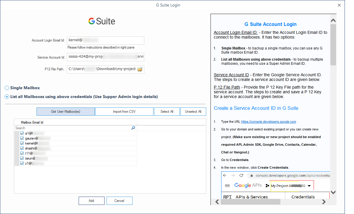This screenshot has width=354, height=214.
Task: Click the P 12 File Path underlined text
Action: (x=227, y=87)
